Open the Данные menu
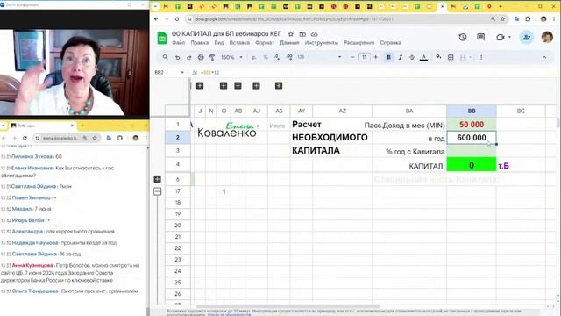 click(x=289, y=43)
